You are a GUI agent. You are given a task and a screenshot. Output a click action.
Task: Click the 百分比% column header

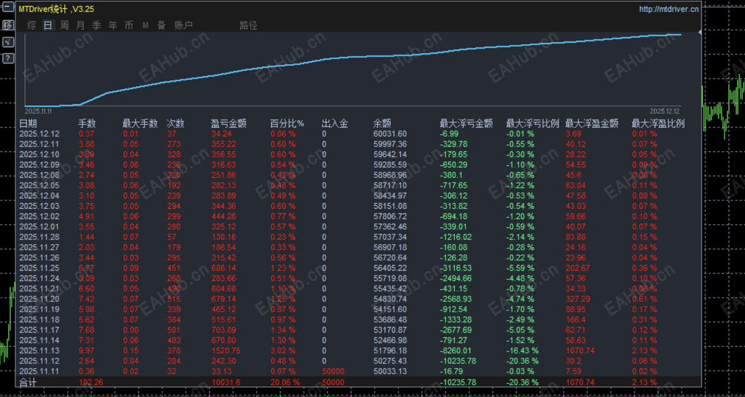(287, 123)
